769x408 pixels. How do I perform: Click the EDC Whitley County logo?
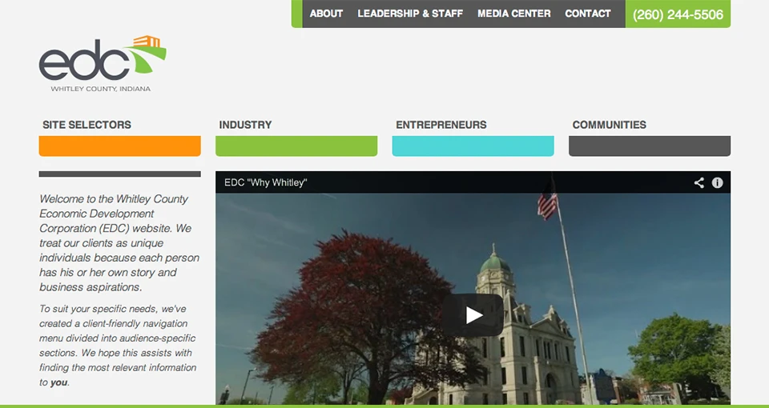coord(102,64)
